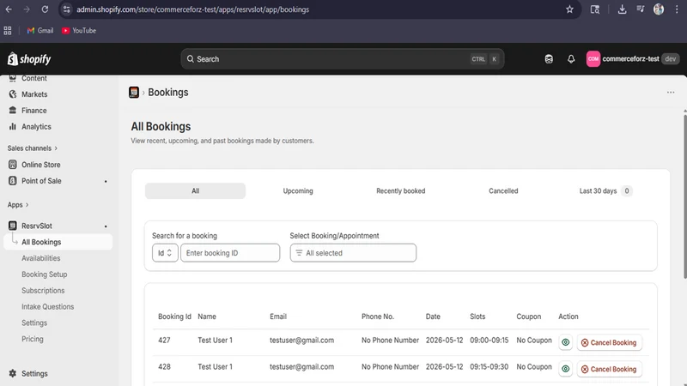Open Pricing under ResrvSlot
Image resolution: width=687 pixels, height=386 pixels.
tap(33, 339)
